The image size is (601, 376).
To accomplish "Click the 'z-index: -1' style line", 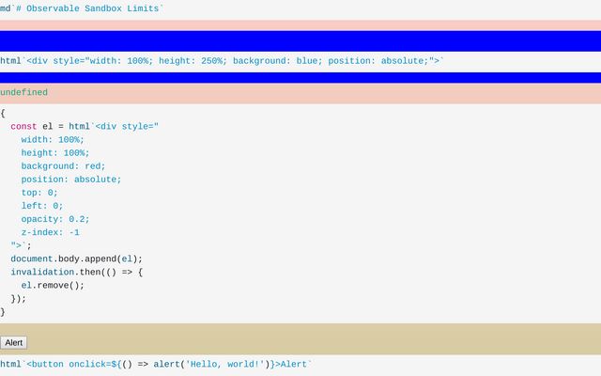I will (50, 232).
